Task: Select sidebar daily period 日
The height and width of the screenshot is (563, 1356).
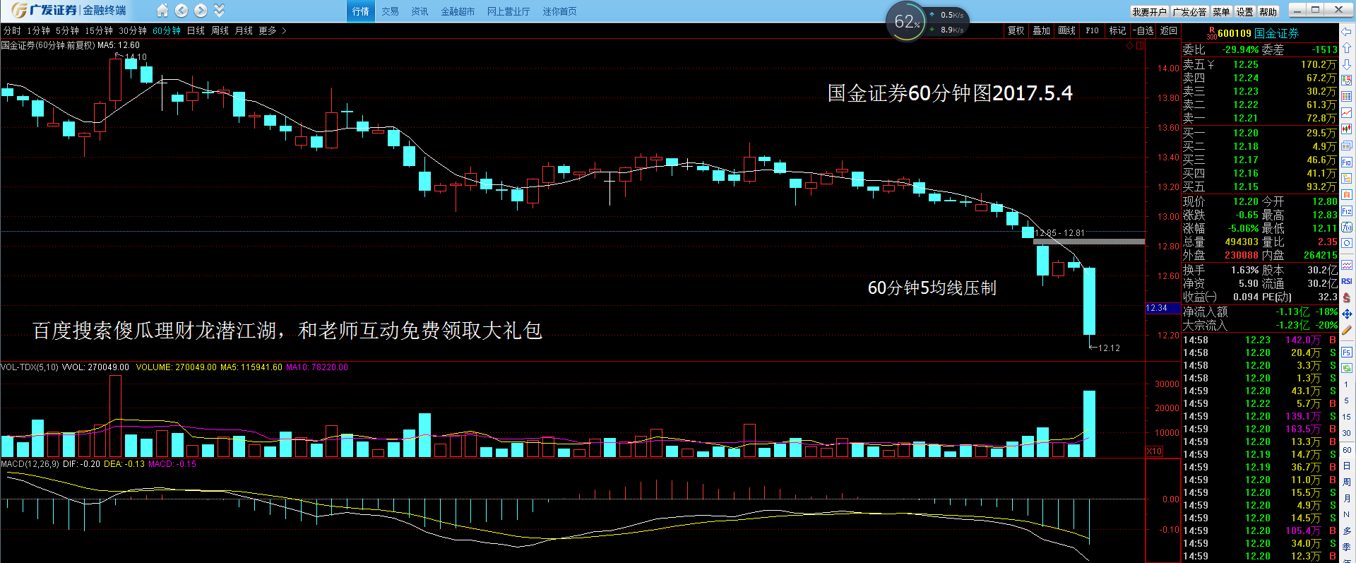Action: click(1347, 466)
